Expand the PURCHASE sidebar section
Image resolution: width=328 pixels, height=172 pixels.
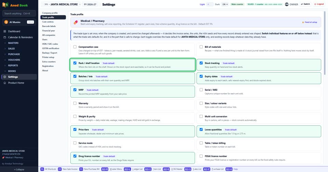(19, 54)
